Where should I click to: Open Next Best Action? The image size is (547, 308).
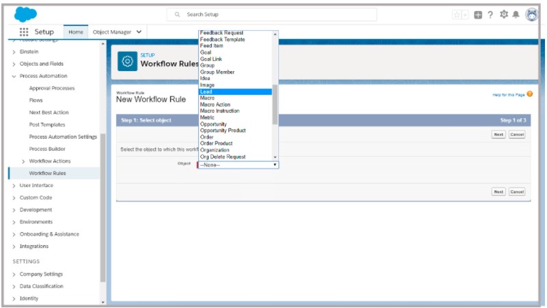pyautogui.click(x=49, y=112)
